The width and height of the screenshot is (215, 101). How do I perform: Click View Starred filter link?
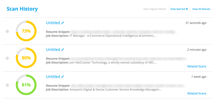tap(179, 9)
